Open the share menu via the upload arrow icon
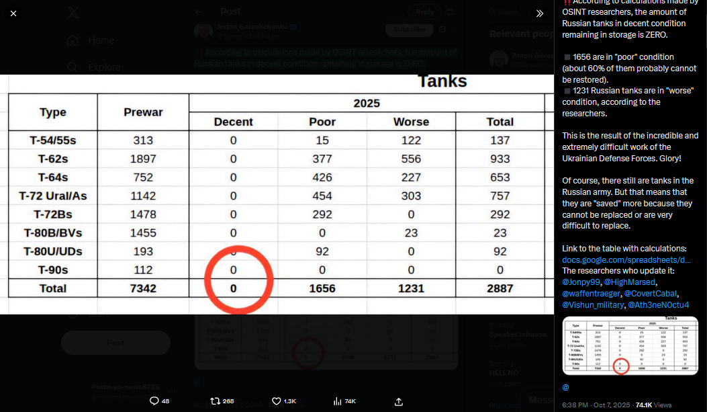 tap(399, 401)
